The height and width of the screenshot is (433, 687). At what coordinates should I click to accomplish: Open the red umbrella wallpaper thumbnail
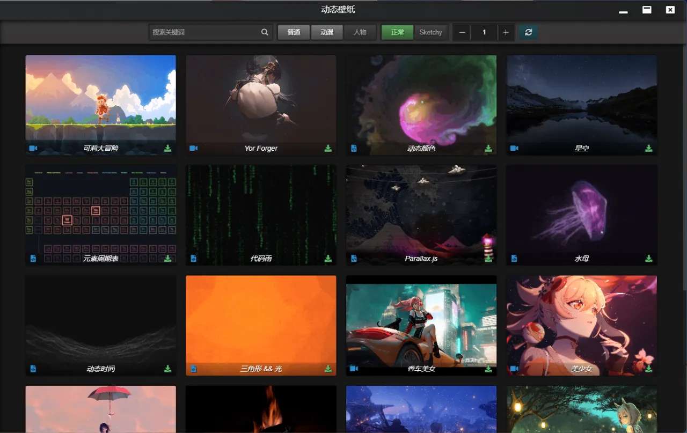click(100, 409)
